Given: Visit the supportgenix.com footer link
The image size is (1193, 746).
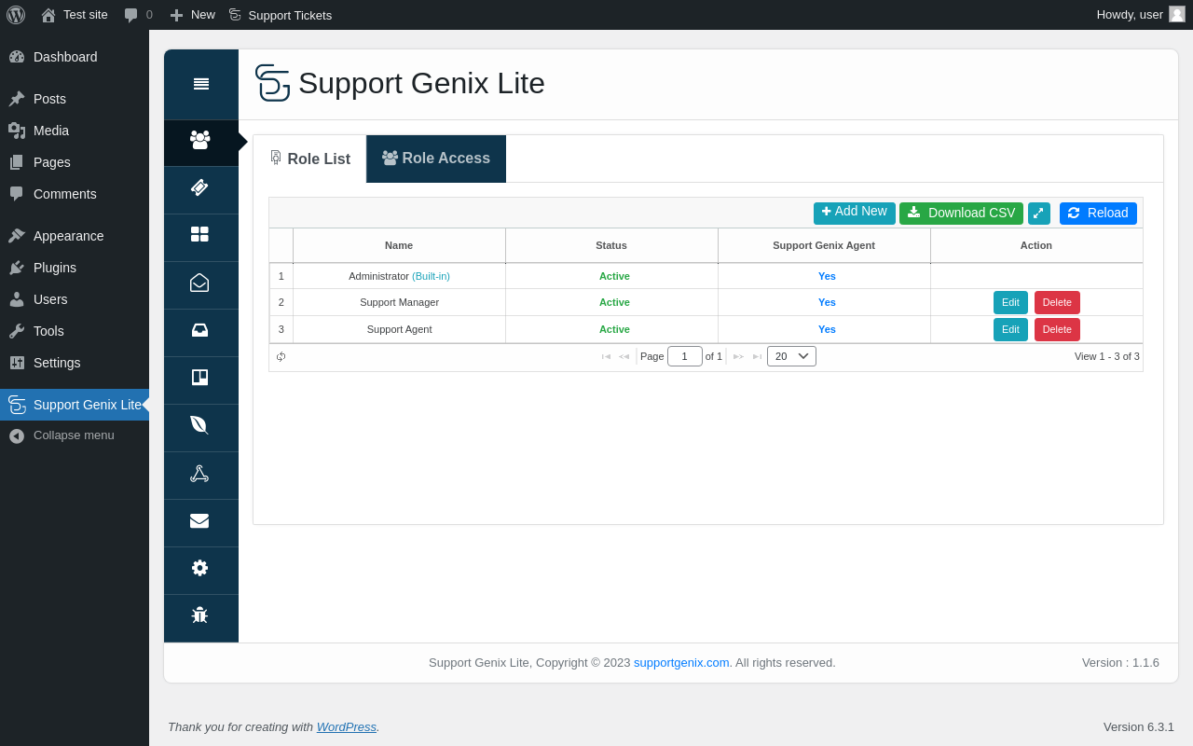Looking at the screenshot, I should click(681, 663).
